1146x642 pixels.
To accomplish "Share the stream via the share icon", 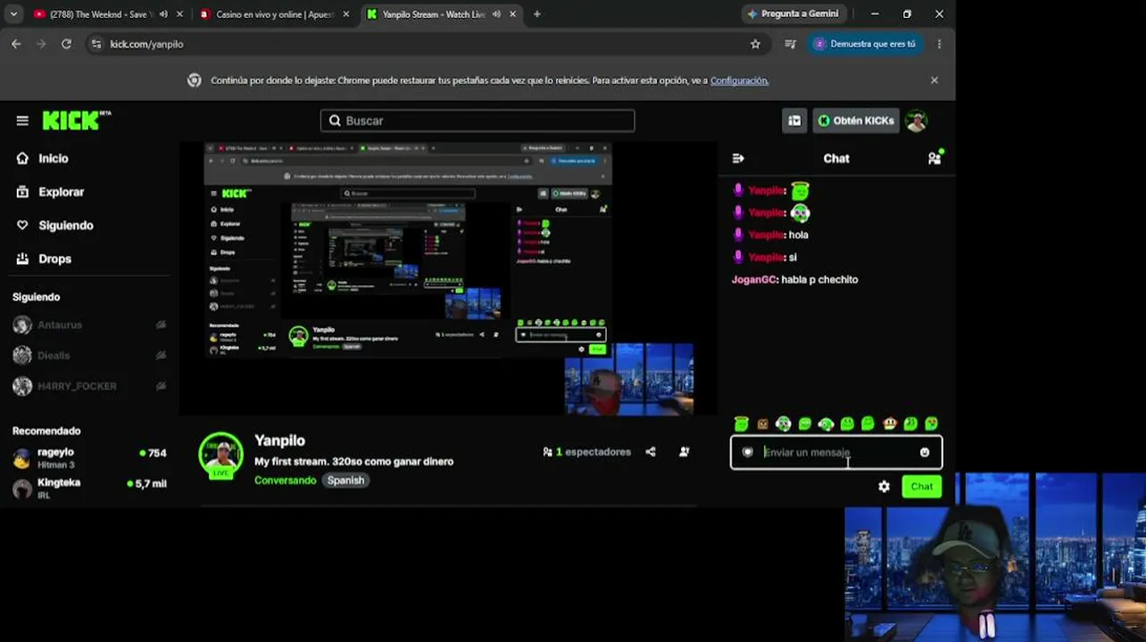I will tap(651, 452).
